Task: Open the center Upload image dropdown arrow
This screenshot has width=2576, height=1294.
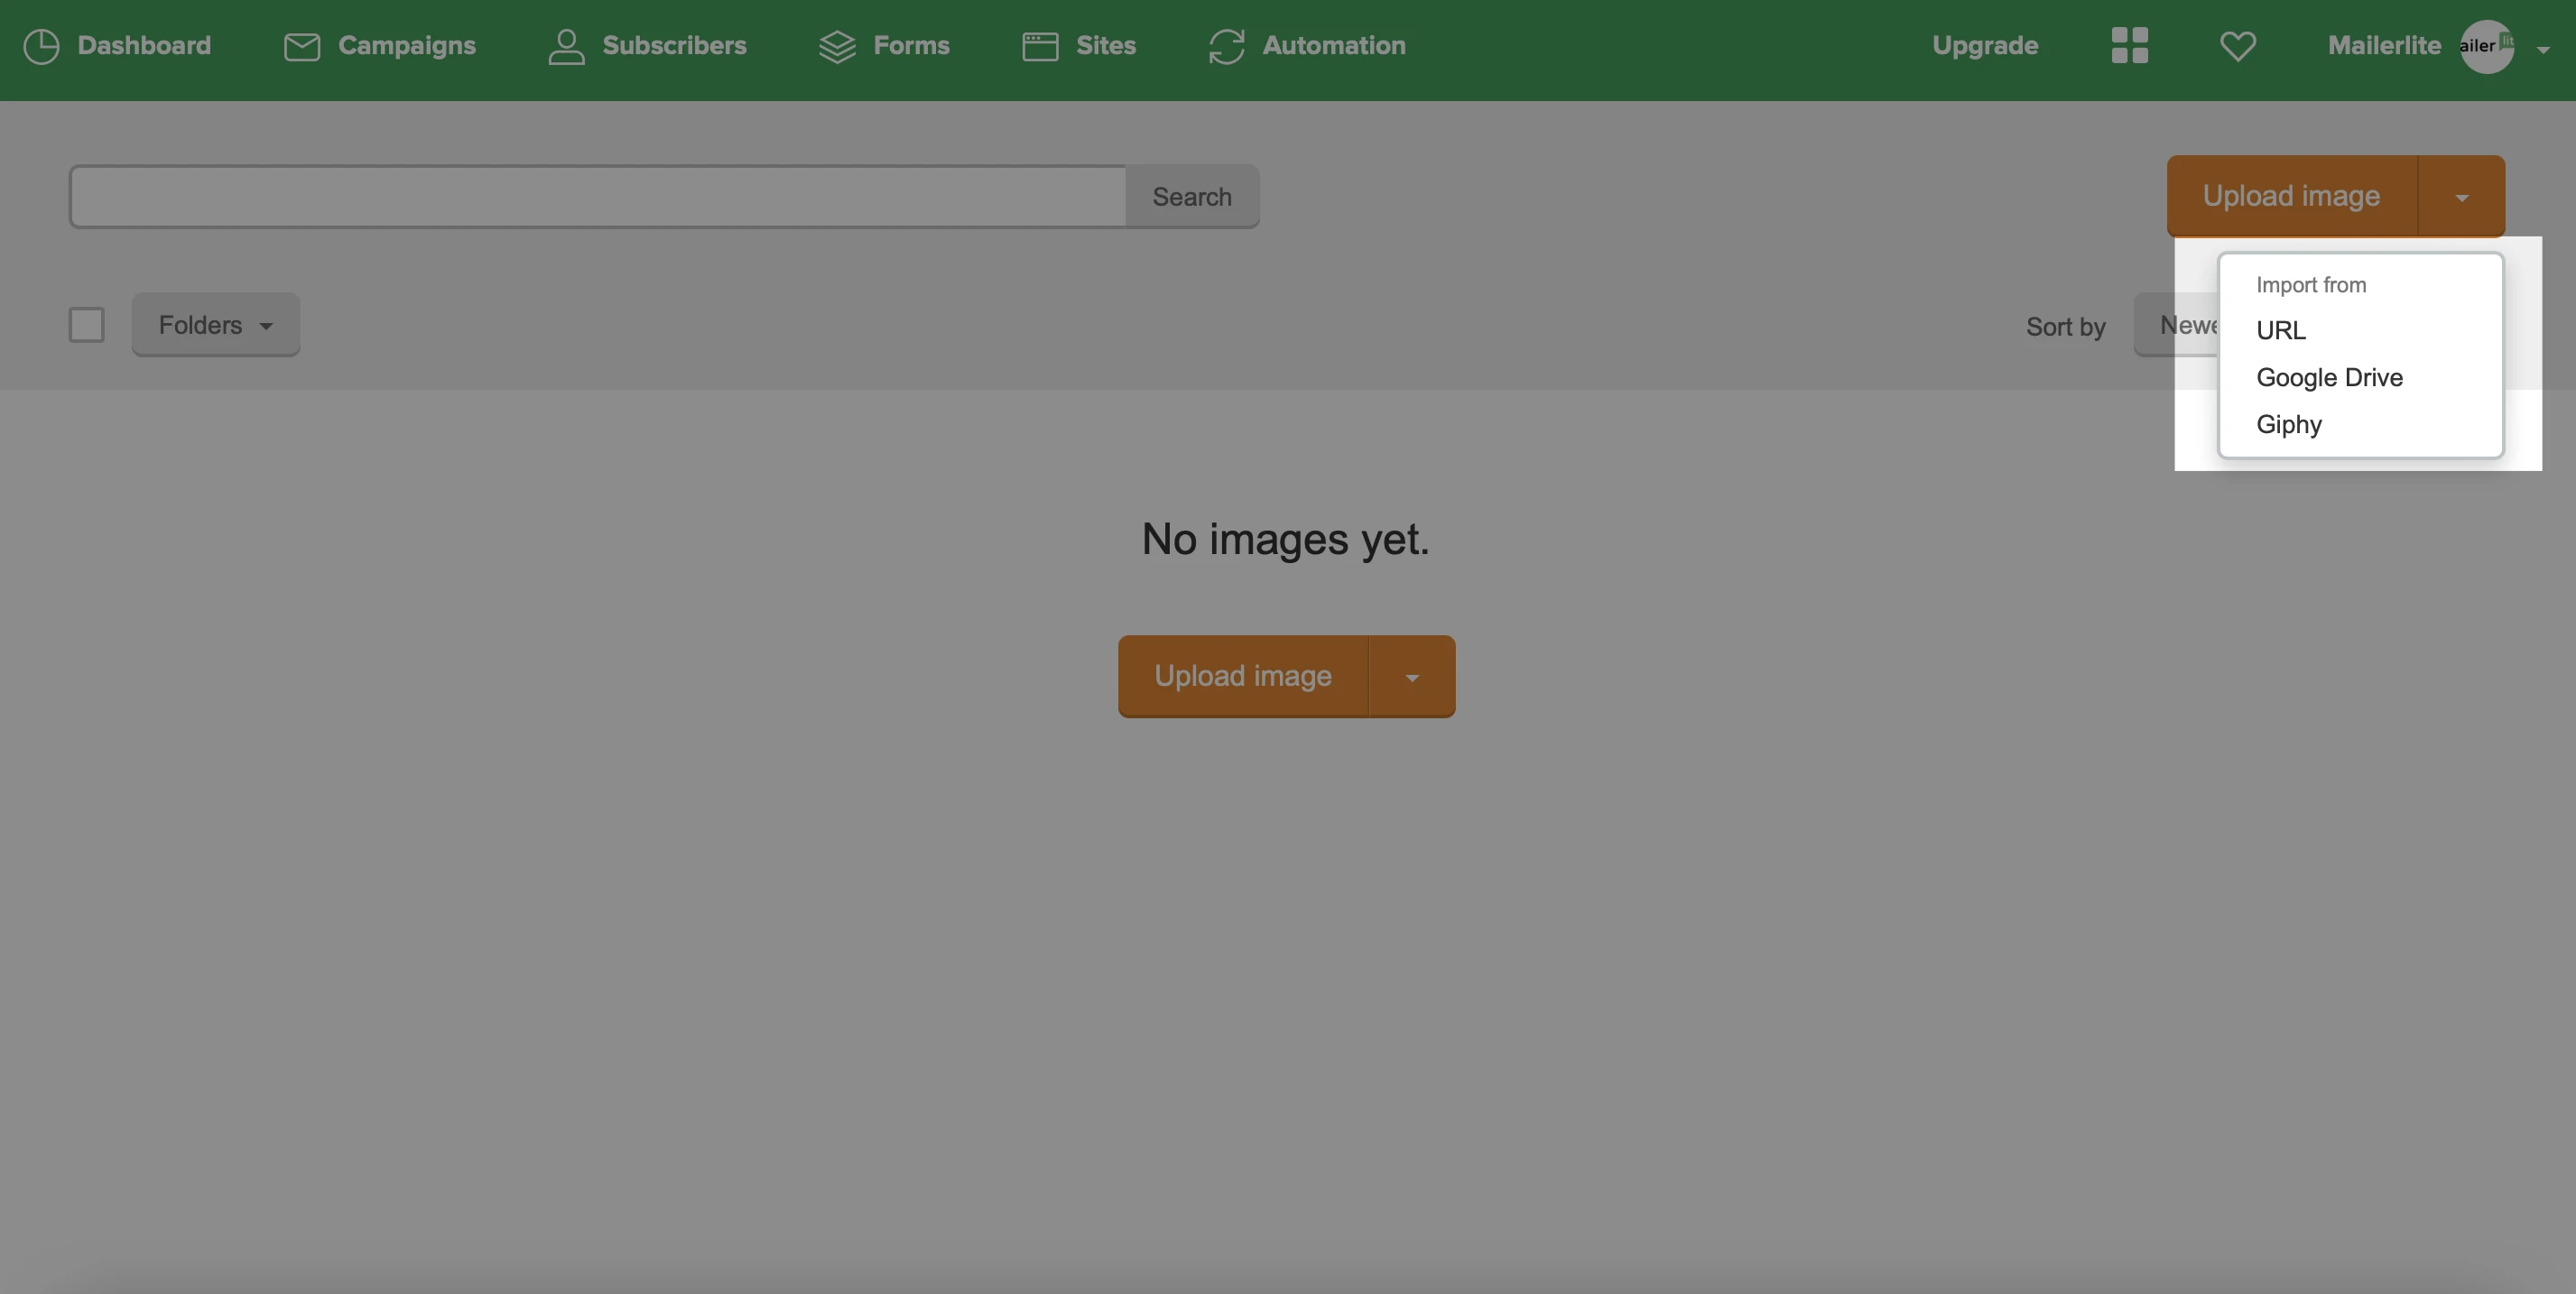Action: (1411, 677)
